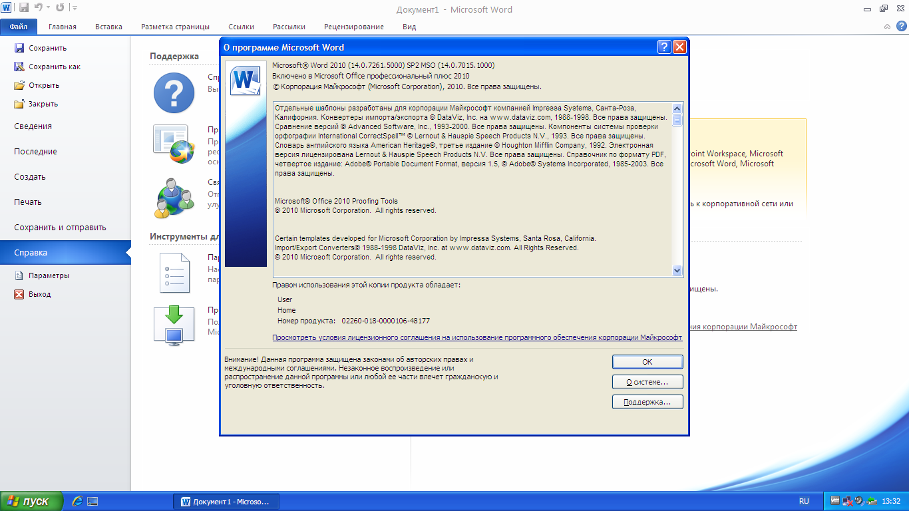Image resolution: width=909 pixels, height=511 pixels.
Task: Click the VMware tray icon
Action: 835,501
